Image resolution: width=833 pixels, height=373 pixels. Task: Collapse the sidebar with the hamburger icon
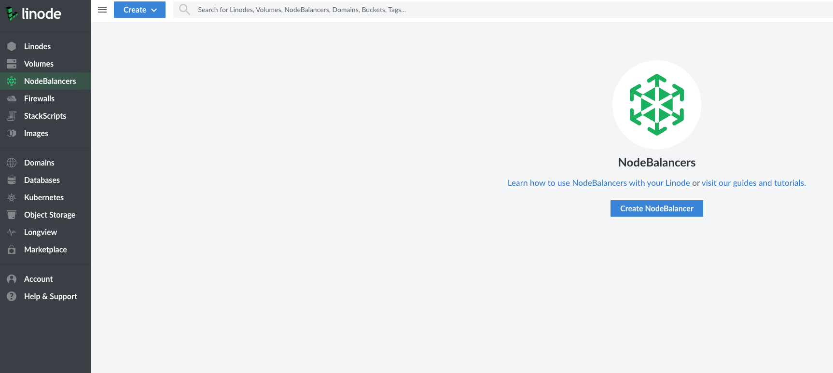102,10
